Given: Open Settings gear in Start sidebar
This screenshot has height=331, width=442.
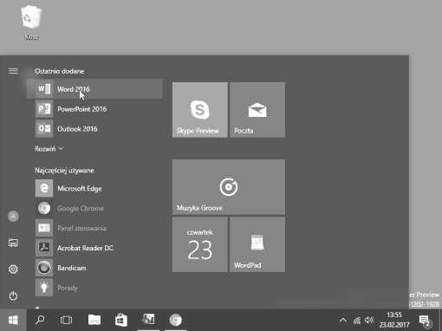Looking at the screenshot, I should pos(13,269).
